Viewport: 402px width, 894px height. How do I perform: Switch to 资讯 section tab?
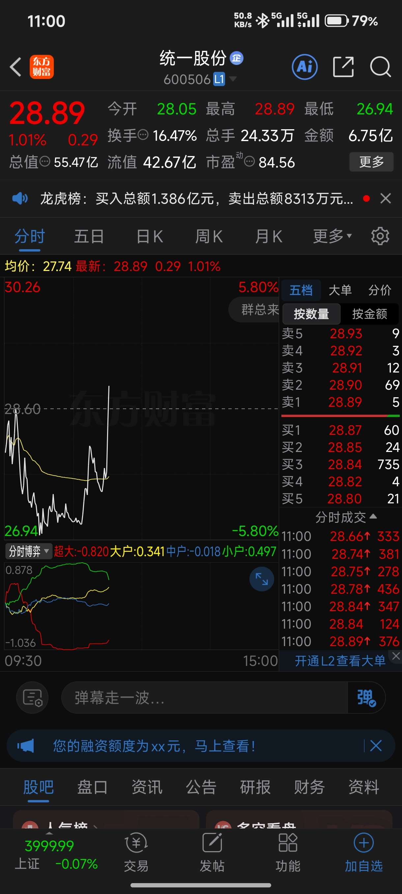tap(147, 787)
